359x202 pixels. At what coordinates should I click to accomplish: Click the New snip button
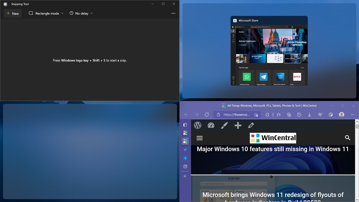pos(13,13)
